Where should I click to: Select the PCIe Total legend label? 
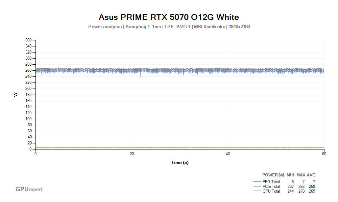(271, 187)
